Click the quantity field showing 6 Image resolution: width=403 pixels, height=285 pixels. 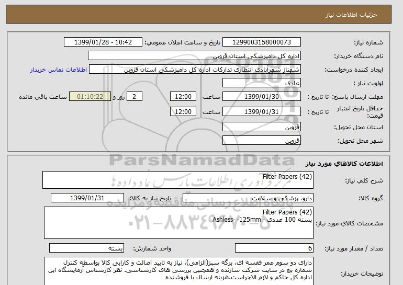point(274,248)
